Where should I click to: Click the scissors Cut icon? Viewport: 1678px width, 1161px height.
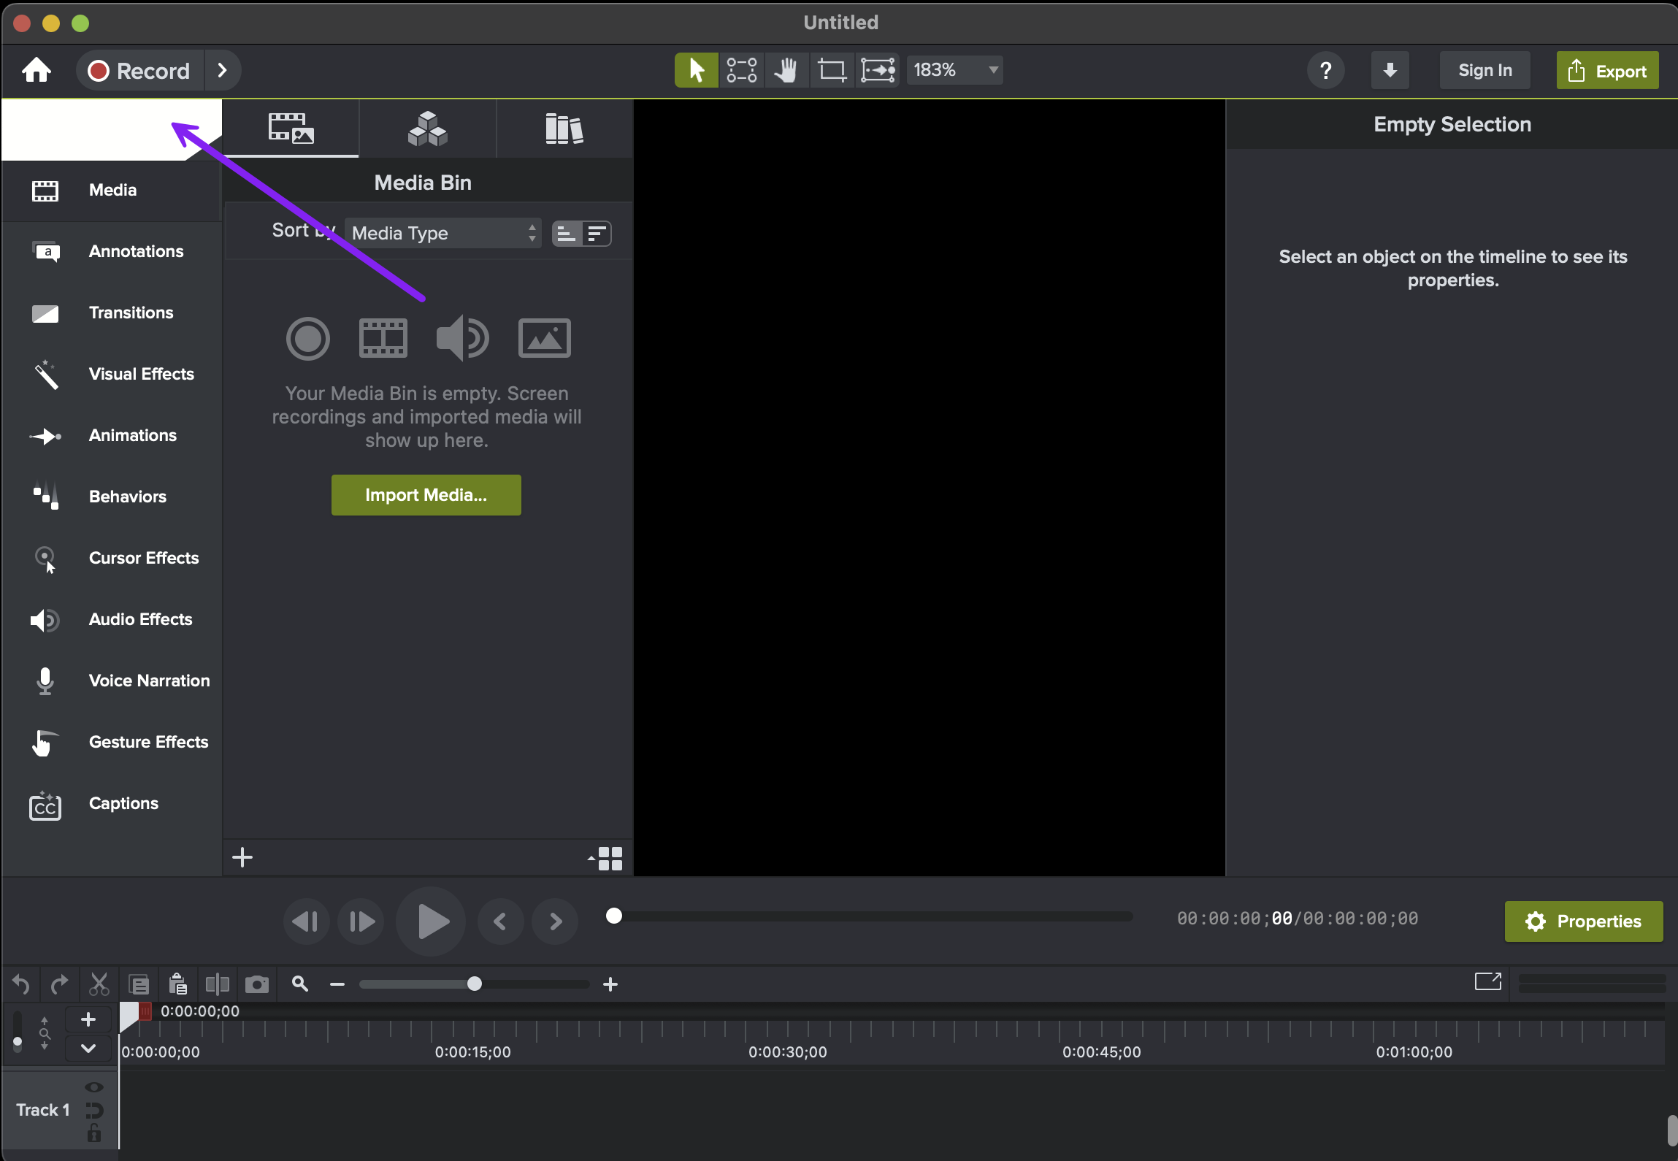click(x=99, y=984)
